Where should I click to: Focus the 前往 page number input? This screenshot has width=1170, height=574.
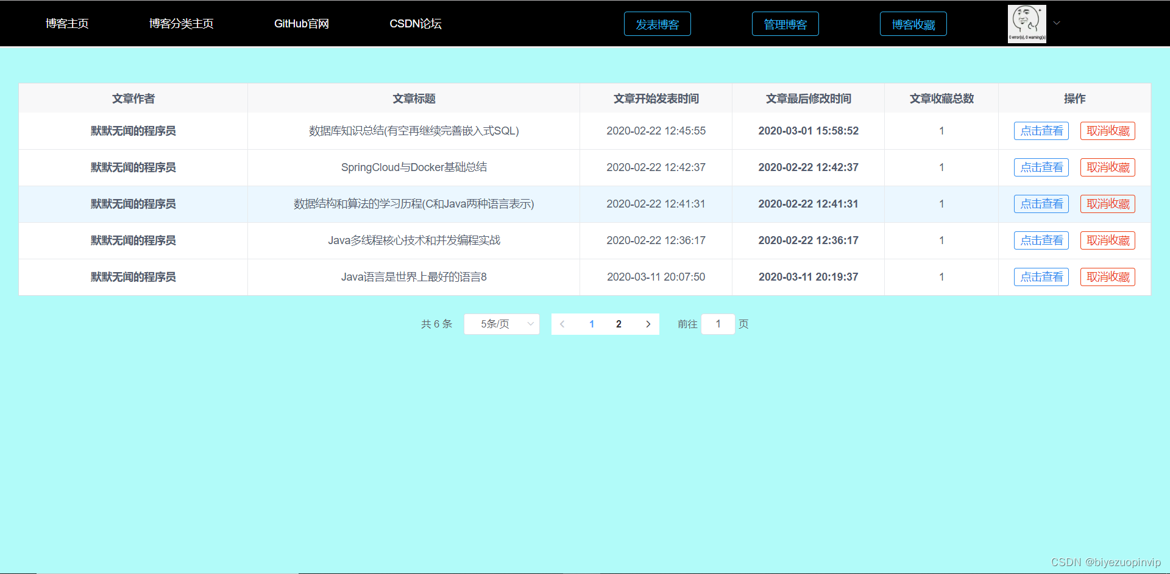pos(718,324)
